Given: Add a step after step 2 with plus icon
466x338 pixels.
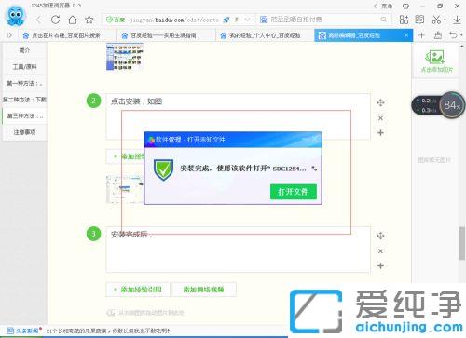Looking at the screenshot, I should [x=380, y=133].
